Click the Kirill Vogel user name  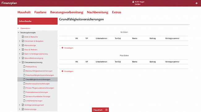point(139,2)
